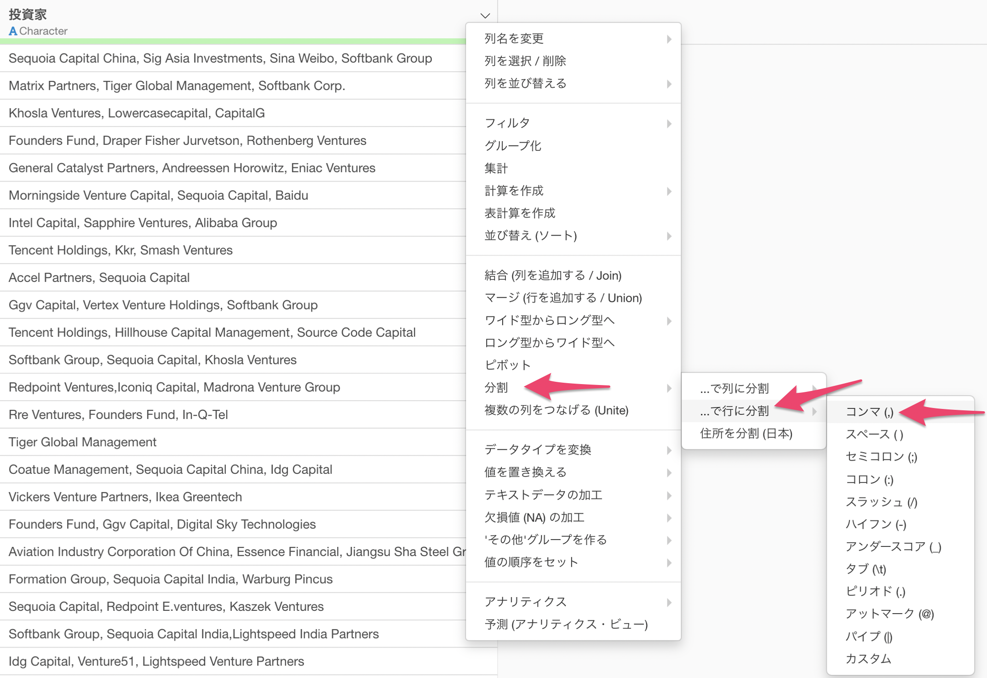This screenshot has width=987, height=678.
Task: Expand the 計算を作成 submenu
Action: tap(573, 190)
